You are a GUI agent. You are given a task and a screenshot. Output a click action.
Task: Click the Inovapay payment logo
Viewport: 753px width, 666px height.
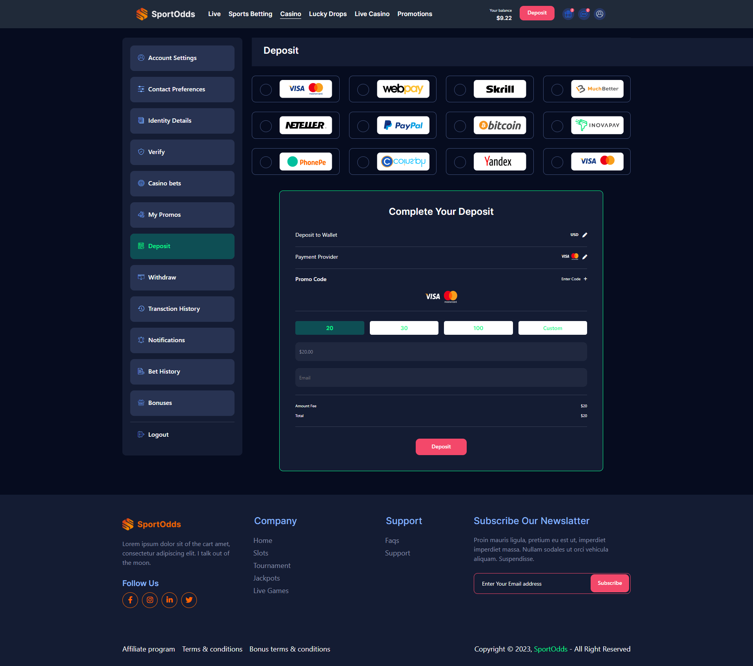point(597,125)
